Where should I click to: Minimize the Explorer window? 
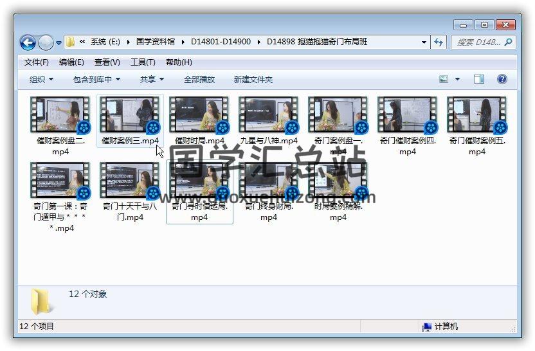[463, 25]
